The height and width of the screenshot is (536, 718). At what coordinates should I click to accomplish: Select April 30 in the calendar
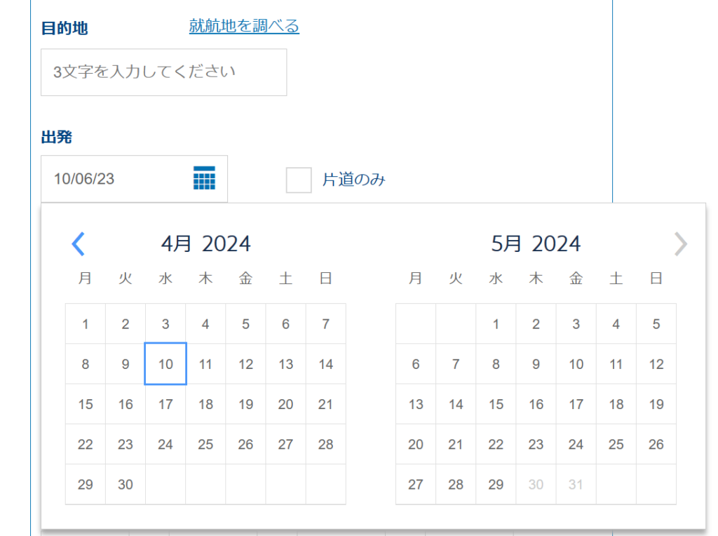coord(126,484)
